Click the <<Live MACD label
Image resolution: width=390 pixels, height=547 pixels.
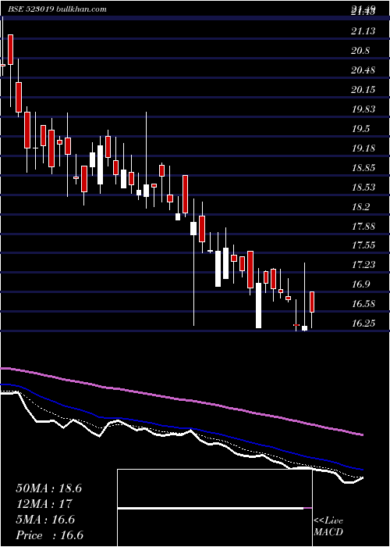[x=328, y=527]
